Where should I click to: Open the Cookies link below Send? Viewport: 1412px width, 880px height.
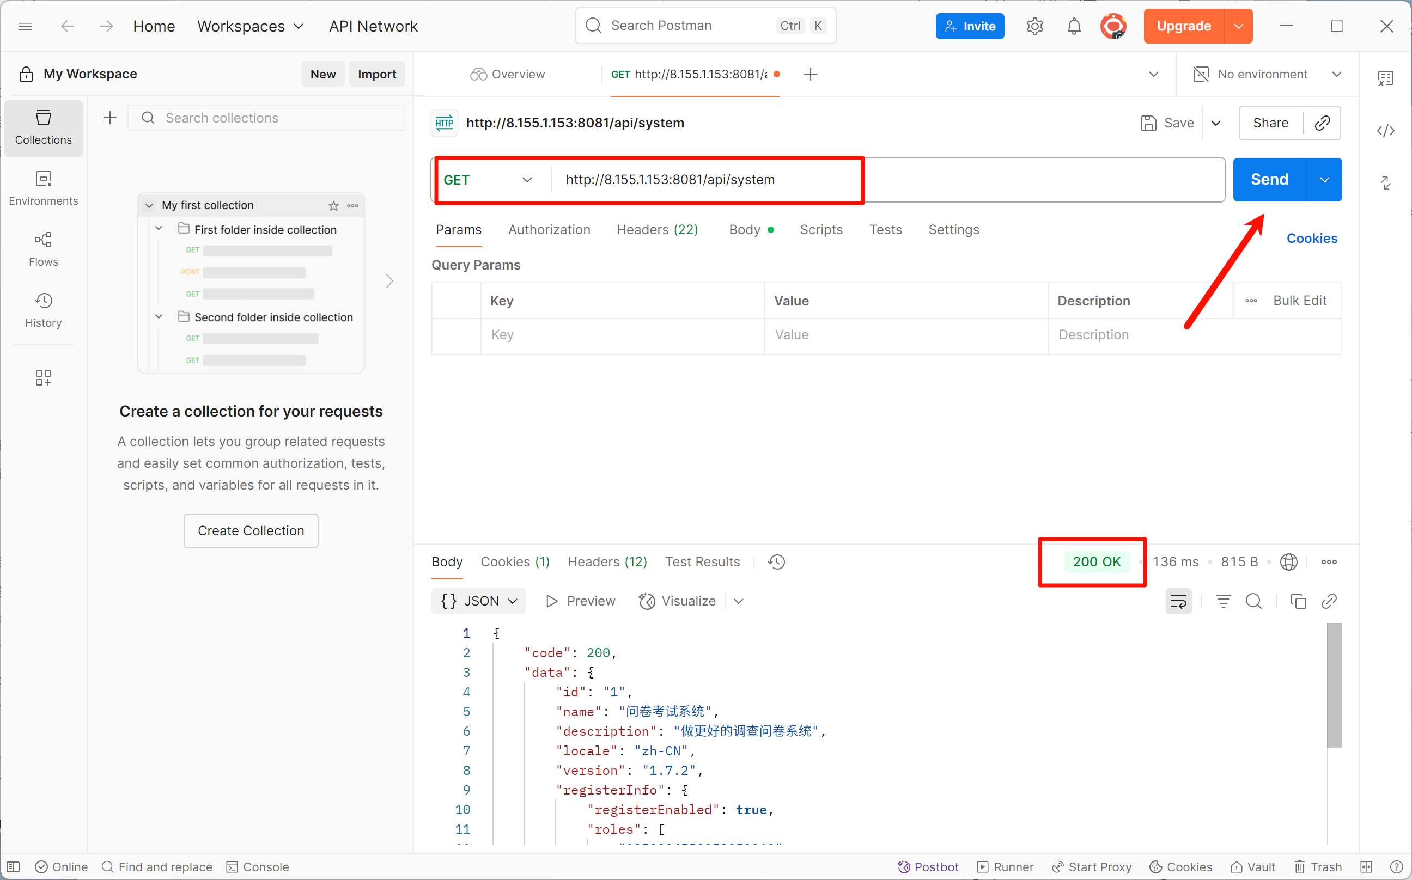click(x=1312, y=238)
